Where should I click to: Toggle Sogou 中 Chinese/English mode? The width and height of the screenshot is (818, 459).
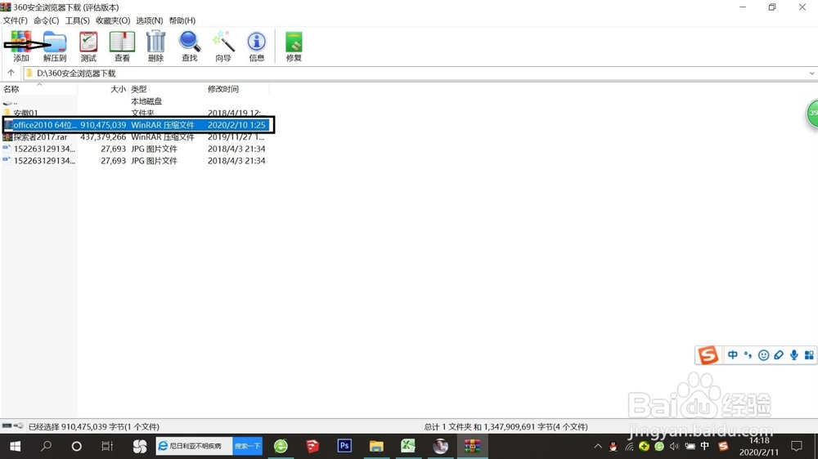732,355
